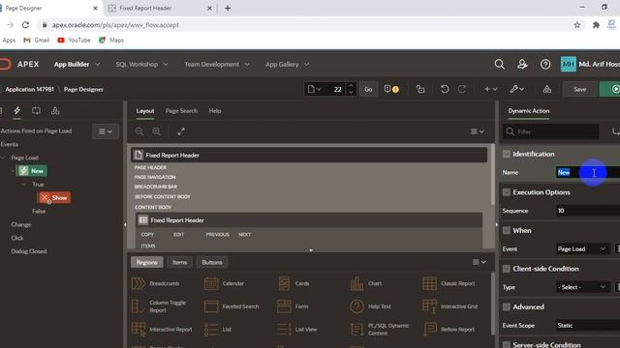The width and height of the screenshot is (620, 348).
Task: Open YouTube bookmark
Action: tap(74, 41)
